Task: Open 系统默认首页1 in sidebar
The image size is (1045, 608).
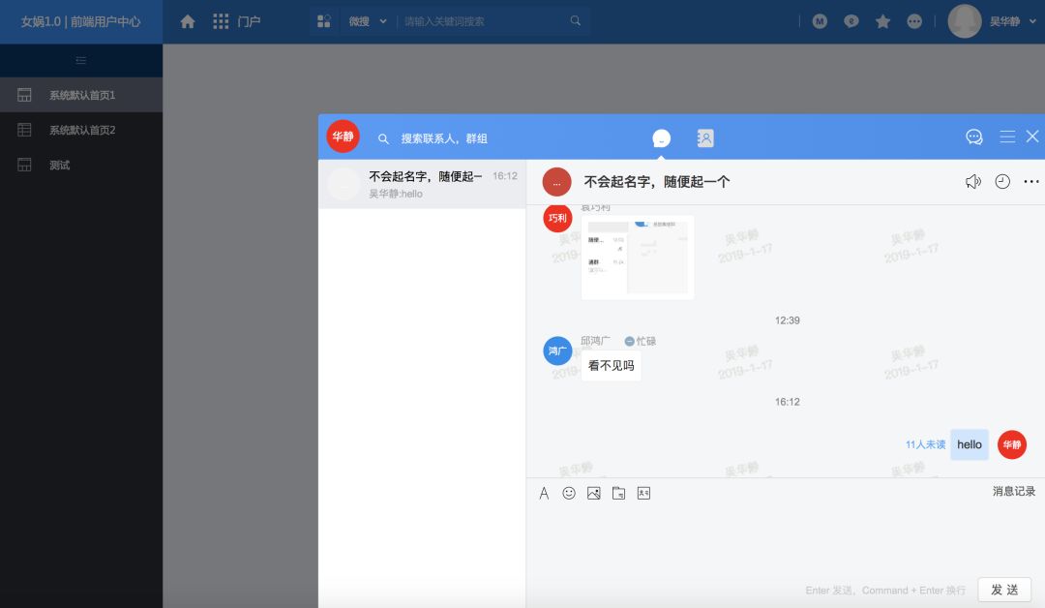Action: pos(81,95)
